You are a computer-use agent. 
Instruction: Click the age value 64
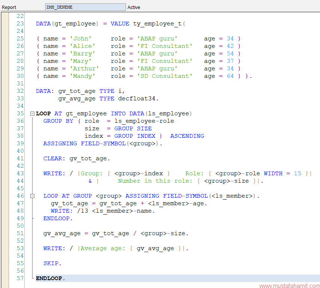click(230, 76)
